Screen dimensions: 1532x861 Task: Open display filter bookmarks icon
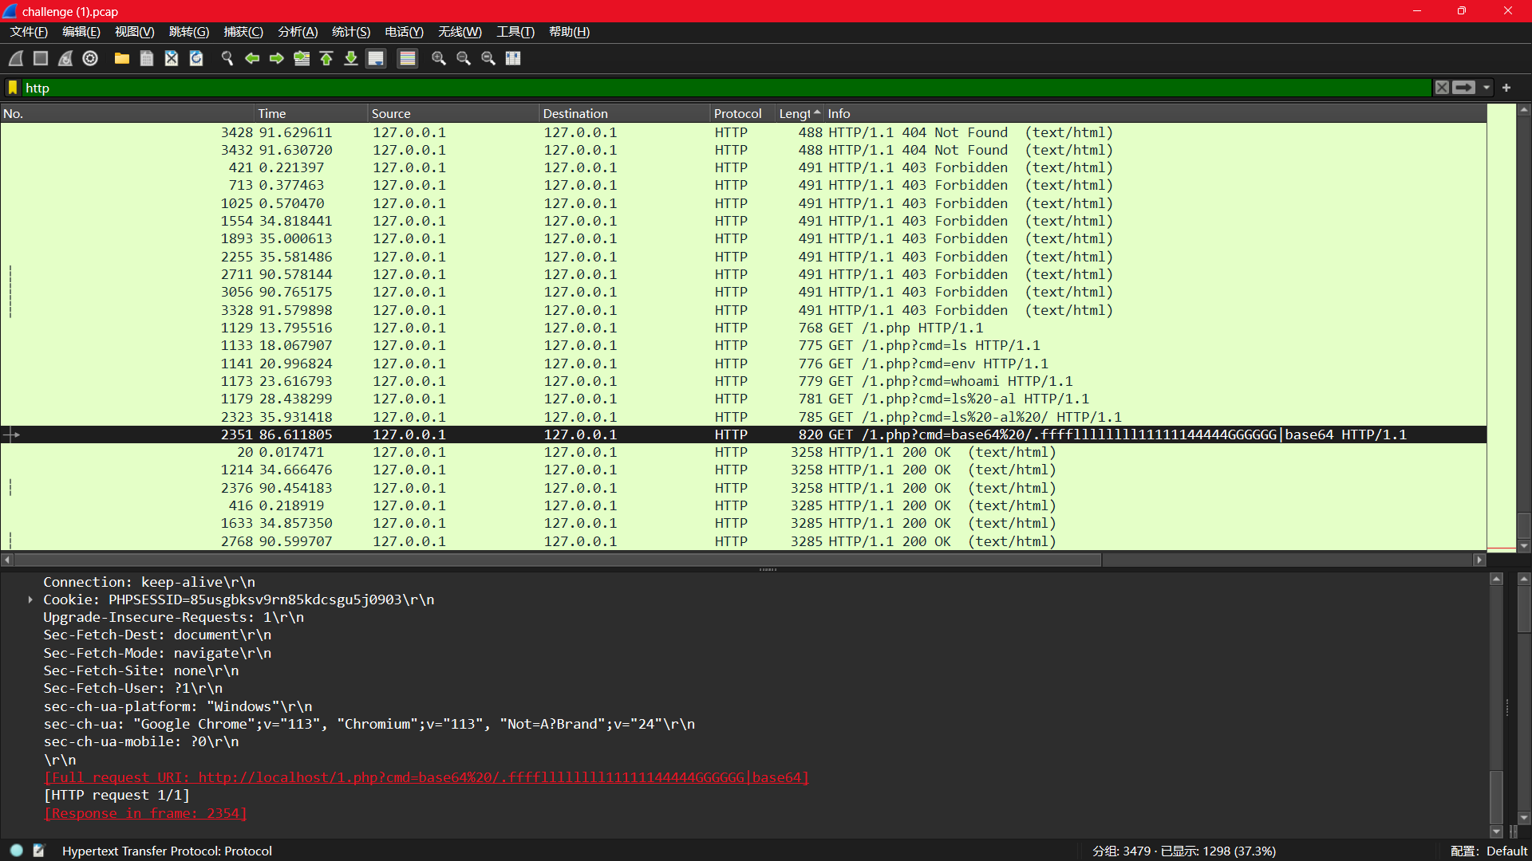pos(13,88)
